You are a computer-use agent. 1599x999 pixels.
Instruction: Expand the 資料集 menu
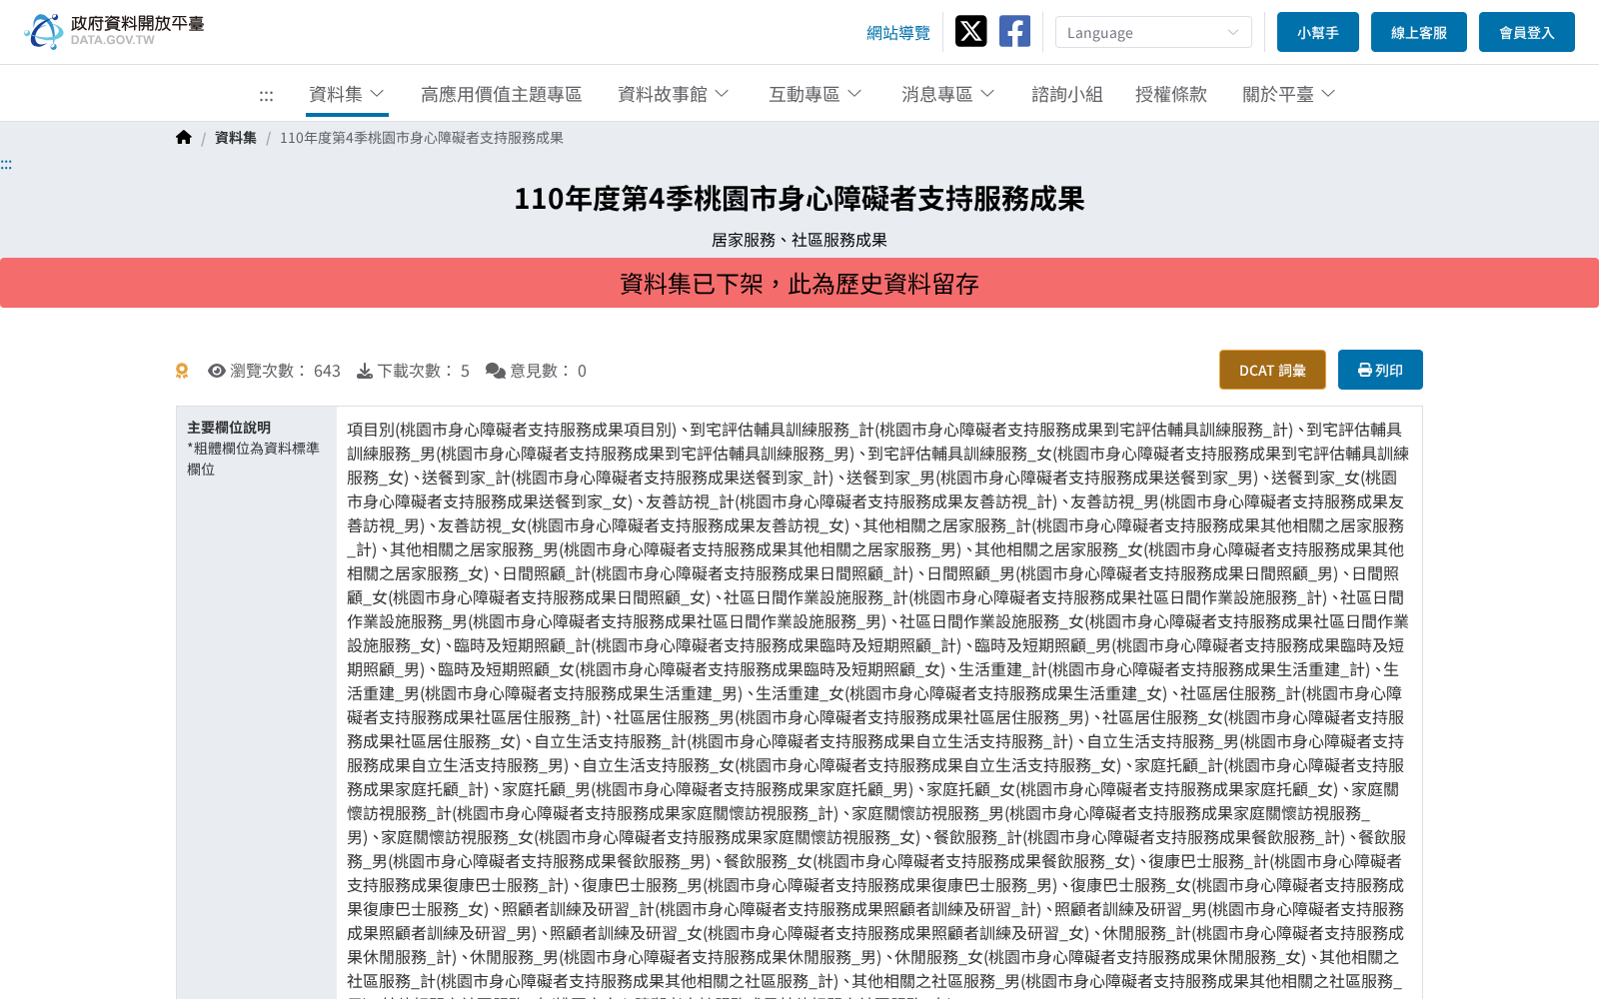click(346, 94)
